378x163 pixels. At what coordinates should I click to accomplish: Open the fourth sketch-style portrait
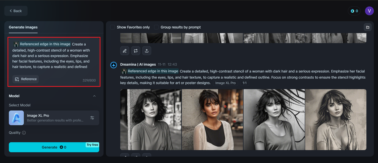[x=336, y=120]
